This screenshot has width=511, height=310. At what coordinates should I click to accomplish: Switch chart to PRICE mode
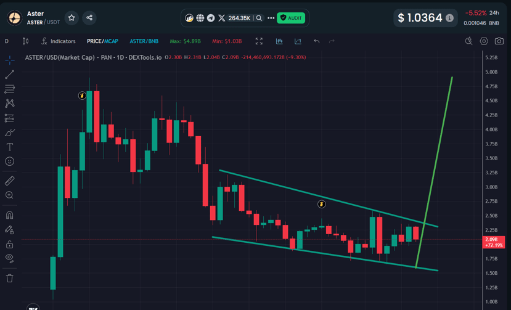[94, 41]
